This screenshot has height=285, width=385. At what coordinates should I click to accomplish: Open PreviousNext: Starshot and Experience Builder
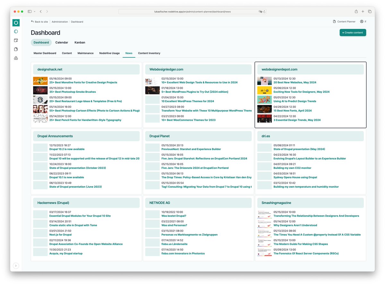click(x=191, y=149)
